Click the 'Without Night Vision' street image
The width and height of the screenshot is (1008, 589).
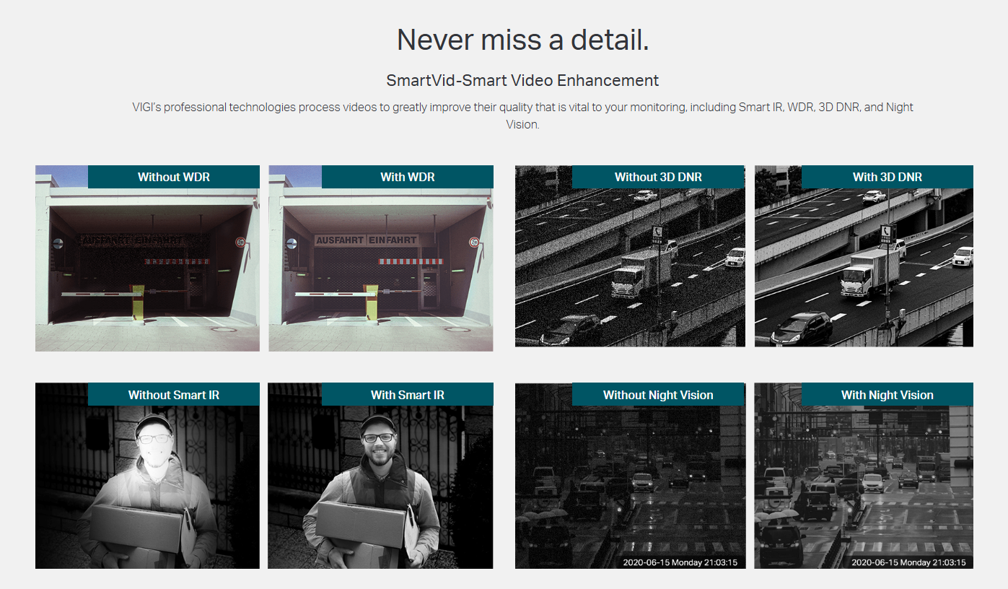coord(630,484)
